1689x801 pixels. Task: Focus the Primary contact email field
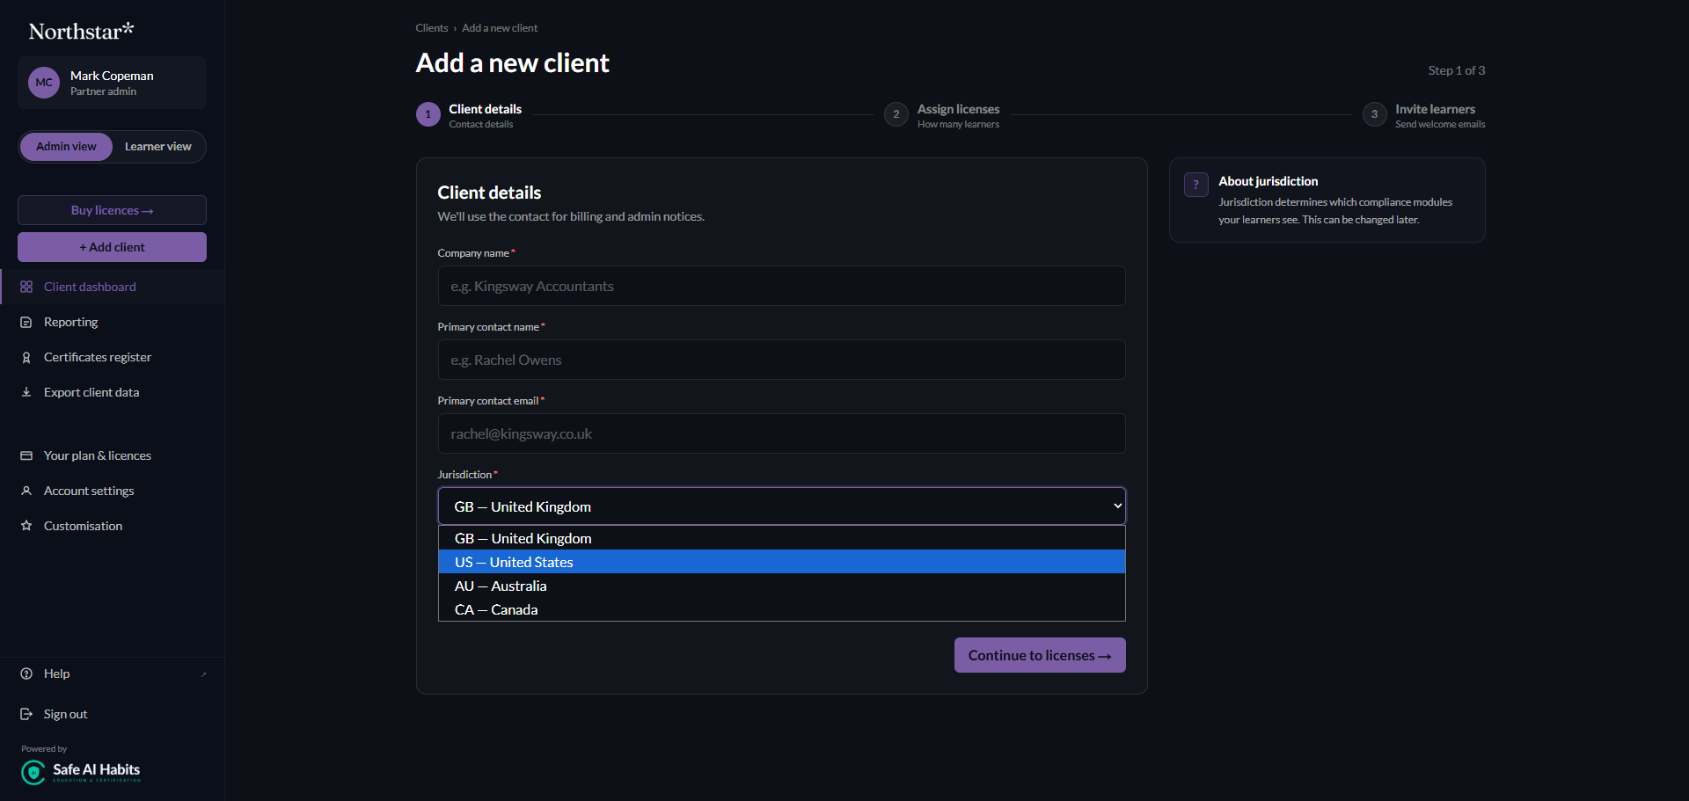[x=781, y=433]
